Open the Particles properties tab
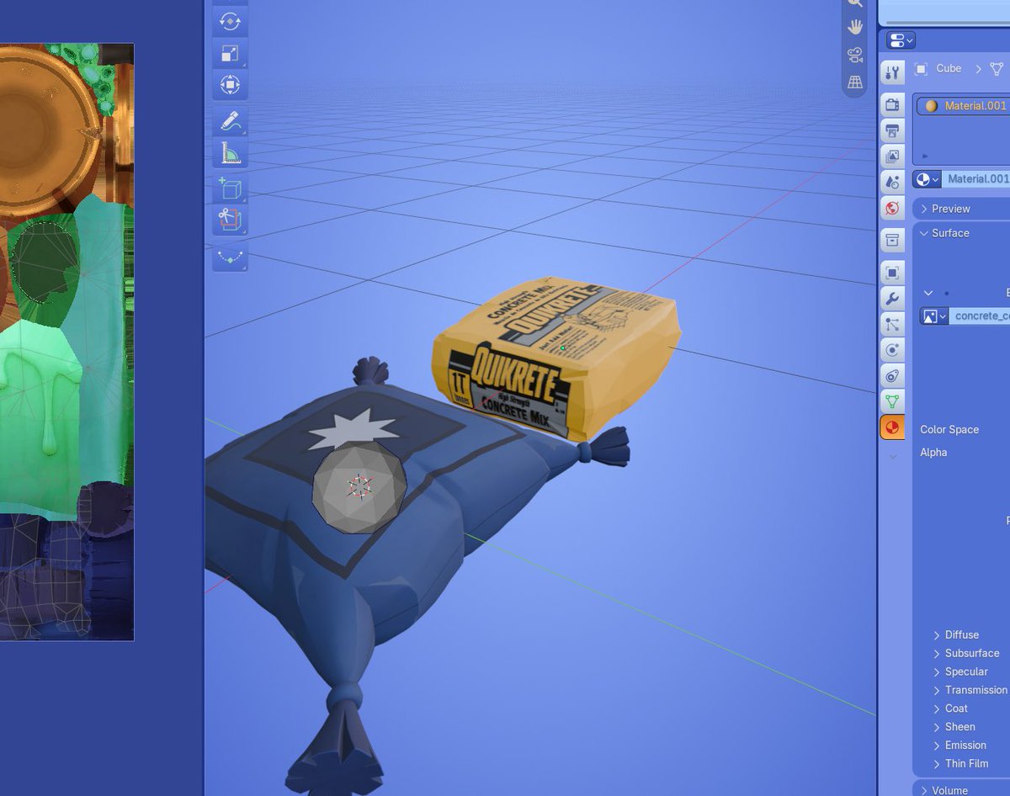Viewport: 1010px width, 796px height. (x=893, y=324)
